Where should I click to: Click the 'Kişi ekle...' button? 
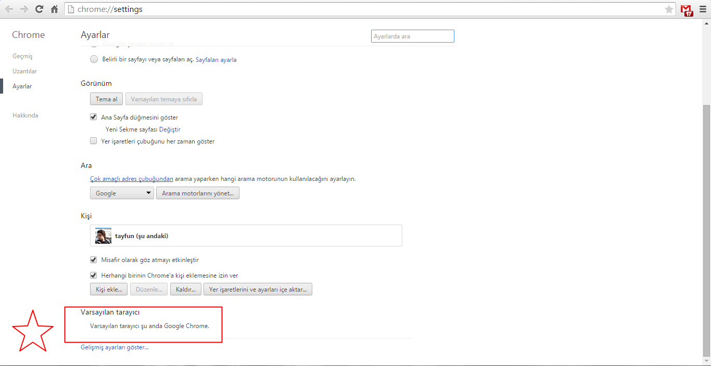tap(109, 290)
